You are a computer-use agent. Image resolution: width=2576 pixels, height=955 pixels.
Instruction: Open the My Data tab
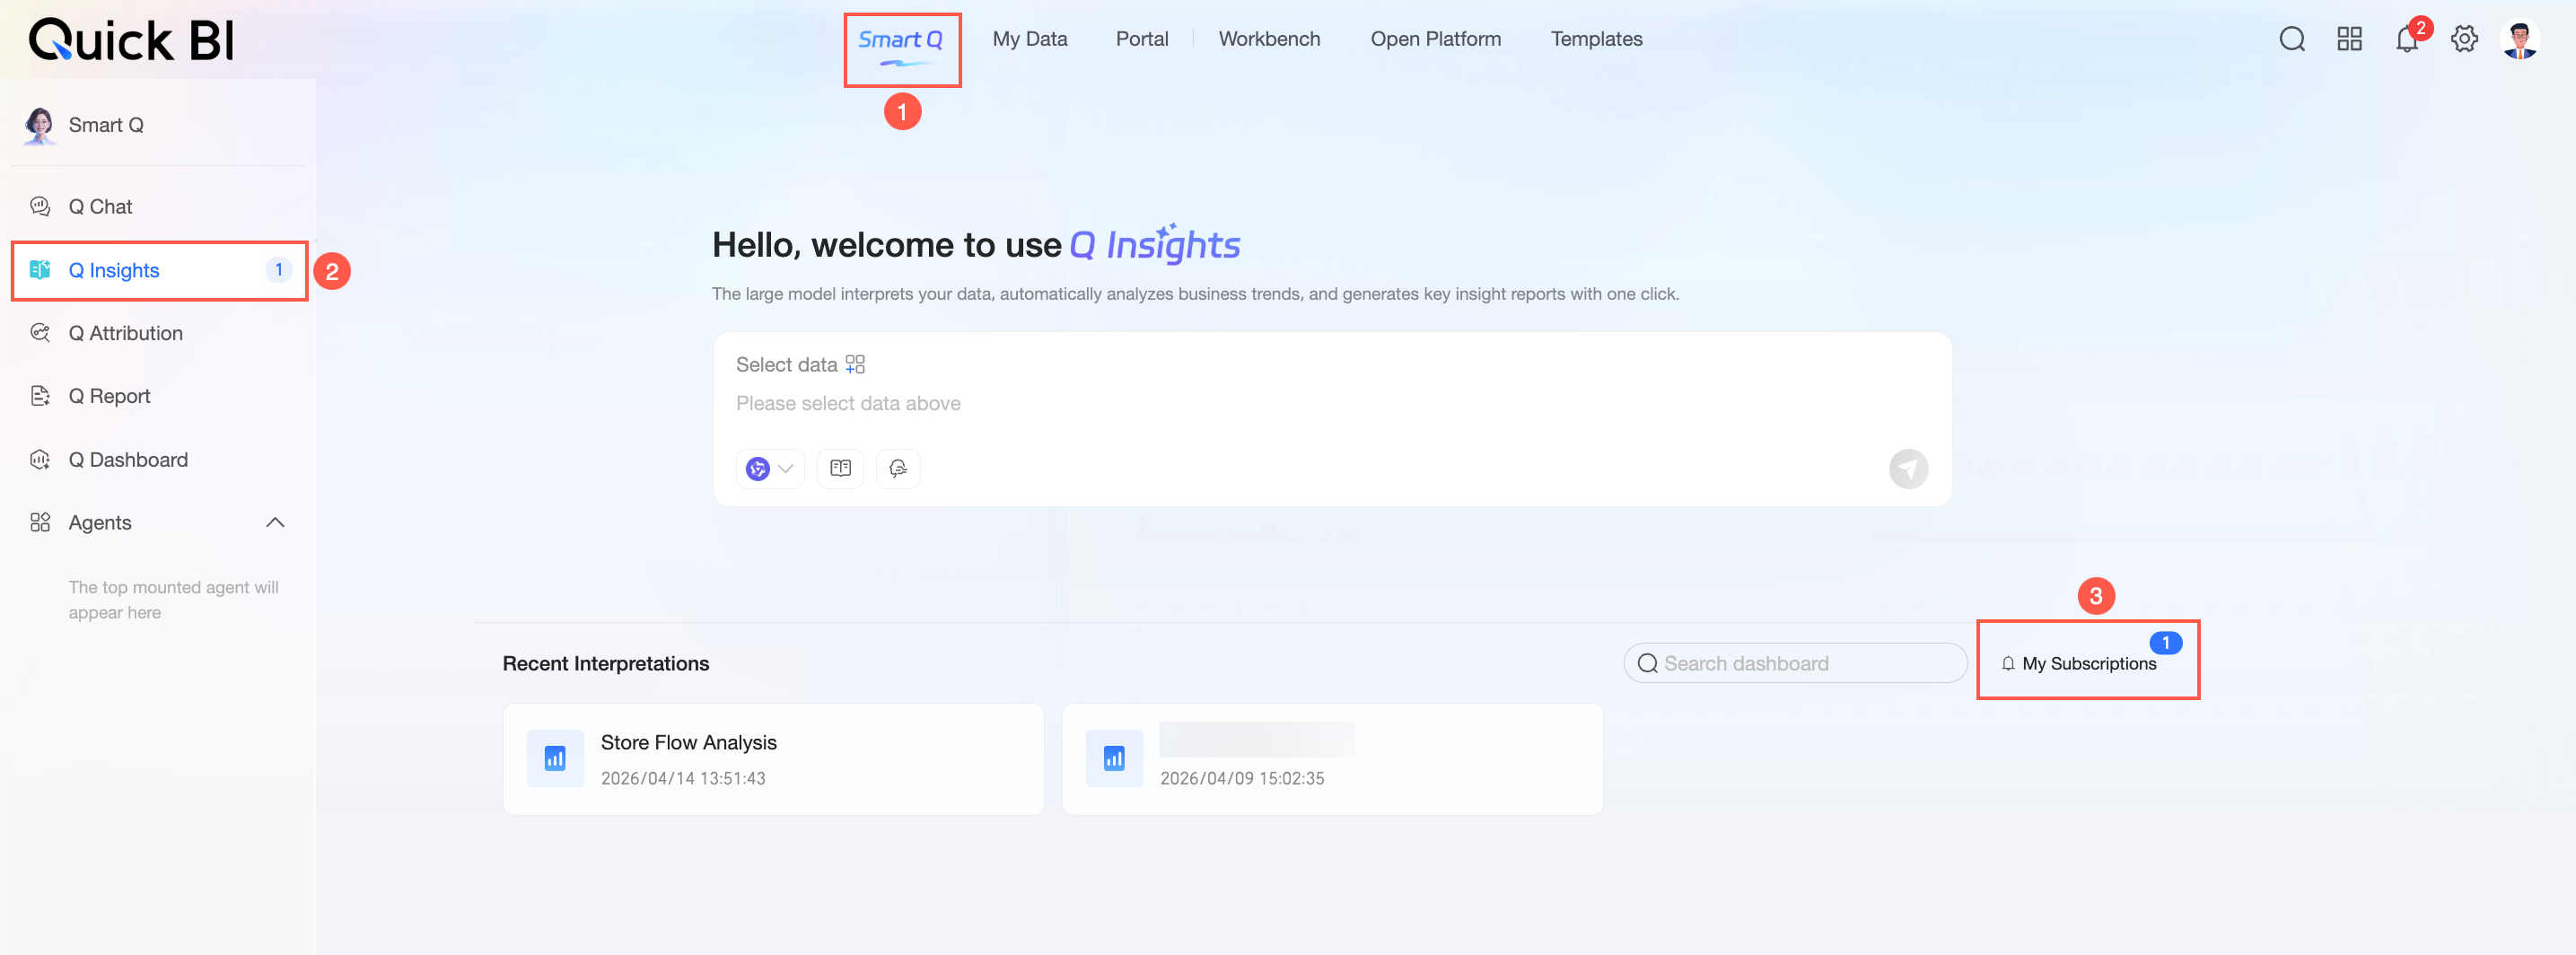pyautogui.click(x=1030, y=39)
